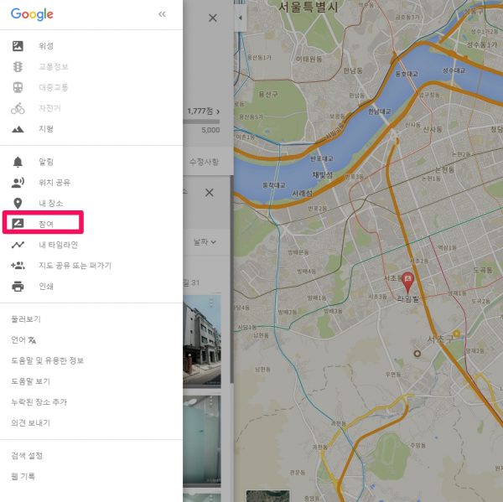Select the 지형 terrain mountain icon
Screen dimensions: 503x502
18,129
